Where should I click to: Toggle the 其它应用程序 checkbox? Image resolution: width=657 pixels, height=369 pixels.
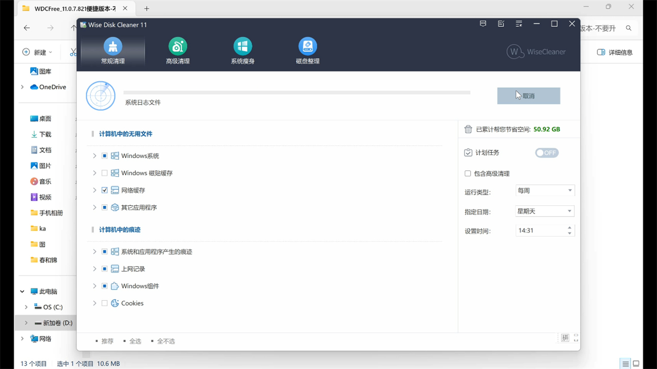(x=105, y=207)
